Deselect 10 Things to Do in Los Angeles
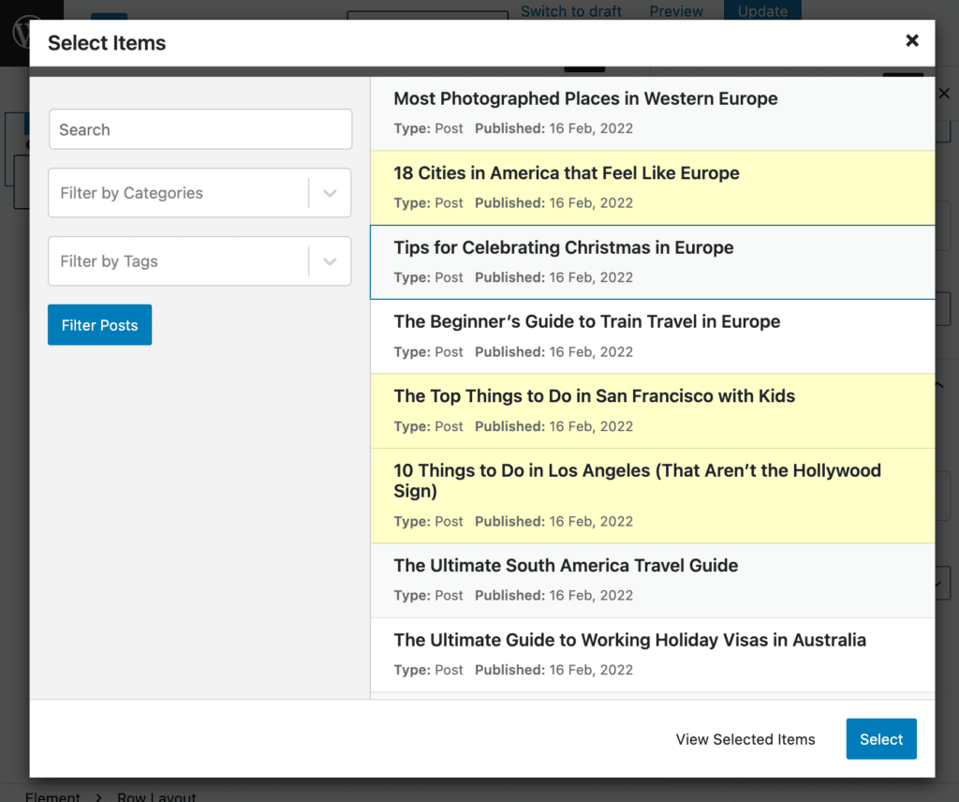 point(652,495)
